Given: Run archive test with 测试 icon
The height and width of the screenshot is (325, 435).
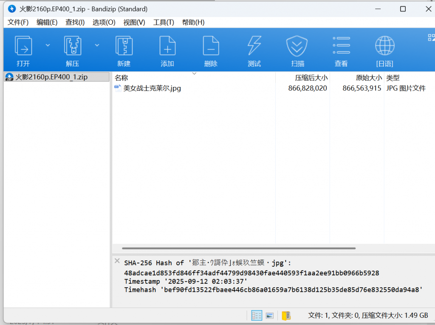Looking at the screenshot, I should click(254, 46).
